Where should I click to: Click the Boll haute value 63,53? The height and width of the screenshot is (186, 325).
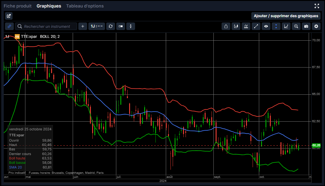click(x=47, y=158)
